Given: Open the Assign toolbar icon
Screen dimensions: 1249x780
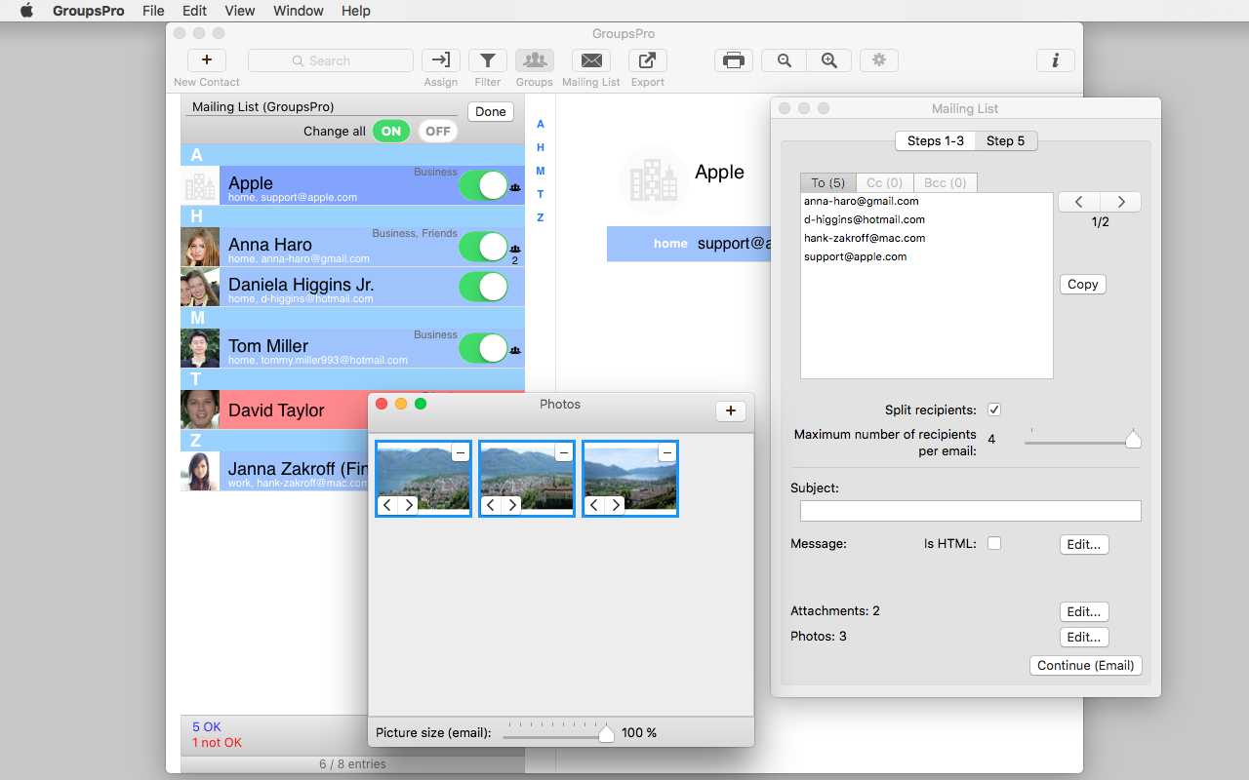Looking at the screenshot, I should tap(441, 60).
